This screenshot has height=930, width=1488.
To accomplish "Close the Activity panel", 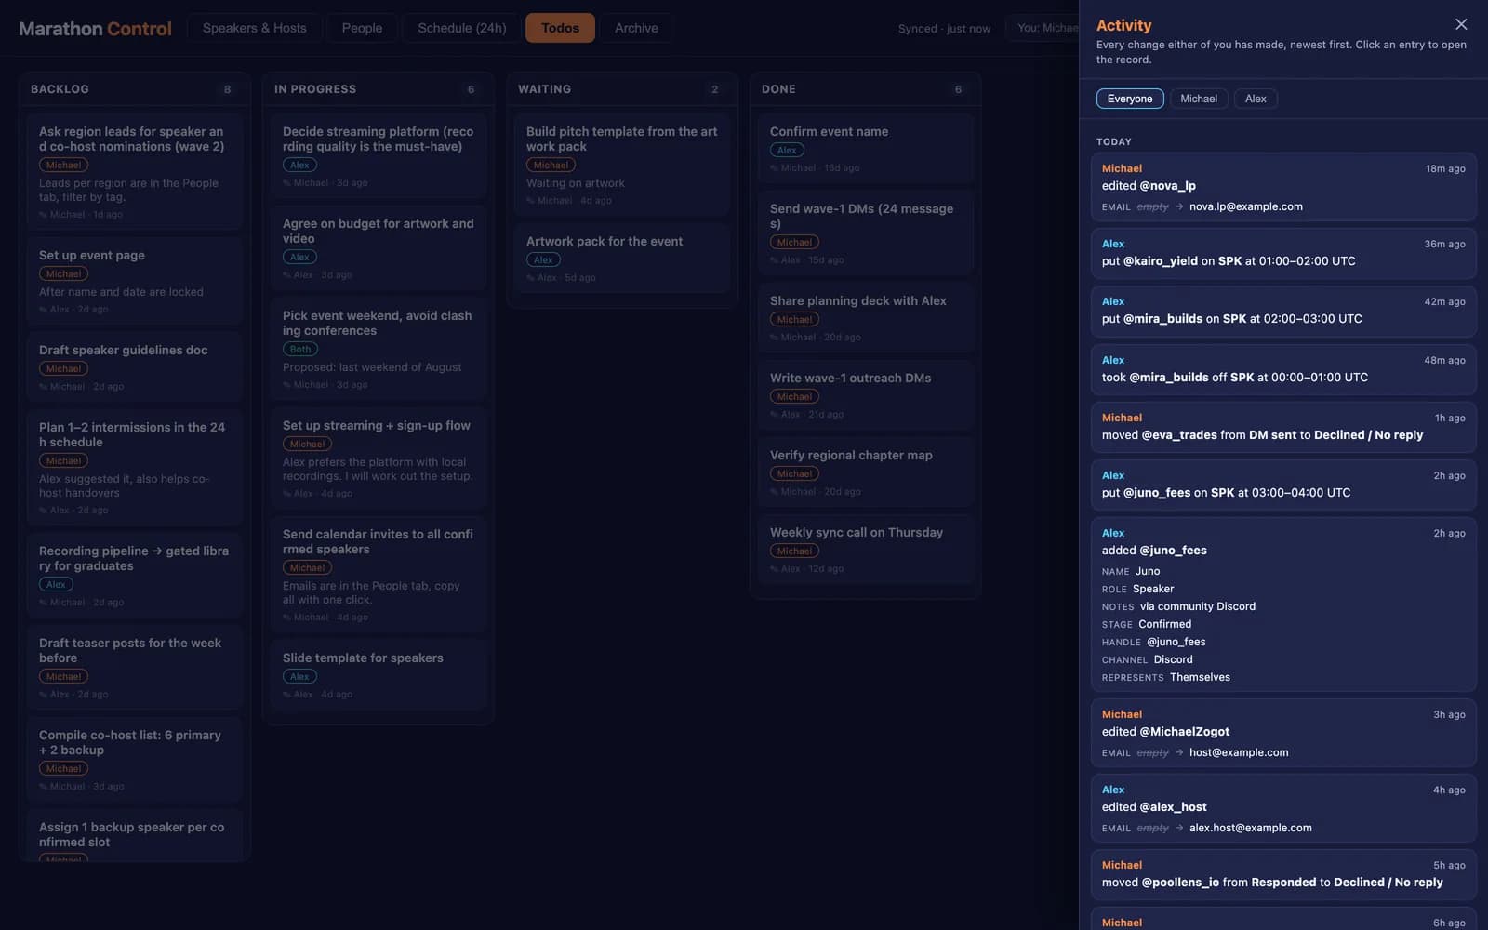I will [1461, 24].
